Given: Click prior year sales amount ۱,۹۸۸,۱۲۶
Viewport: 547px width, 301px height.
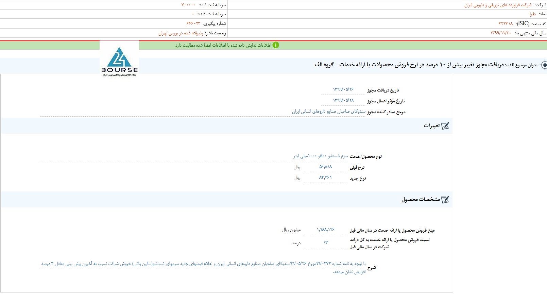Looking at the screenshot, I should click(x=326, y=230).
